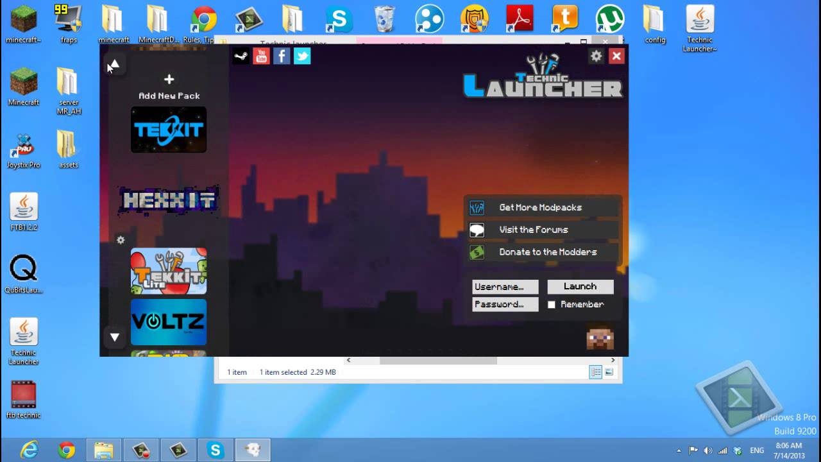Viewport: 821px width, 462px height.
Task: Open the uTorrent desktop shortcut
Action: point(609,19)
